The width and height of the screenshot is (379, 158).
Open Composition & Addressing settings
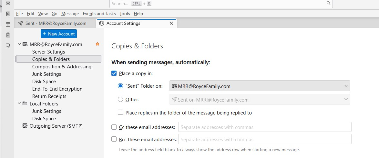(62, 67)
